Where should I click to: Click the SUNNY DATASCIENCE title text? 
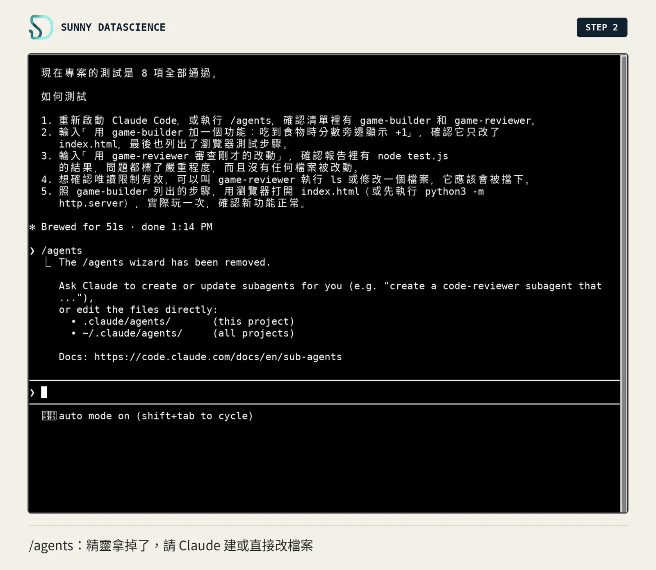point(113,27)
